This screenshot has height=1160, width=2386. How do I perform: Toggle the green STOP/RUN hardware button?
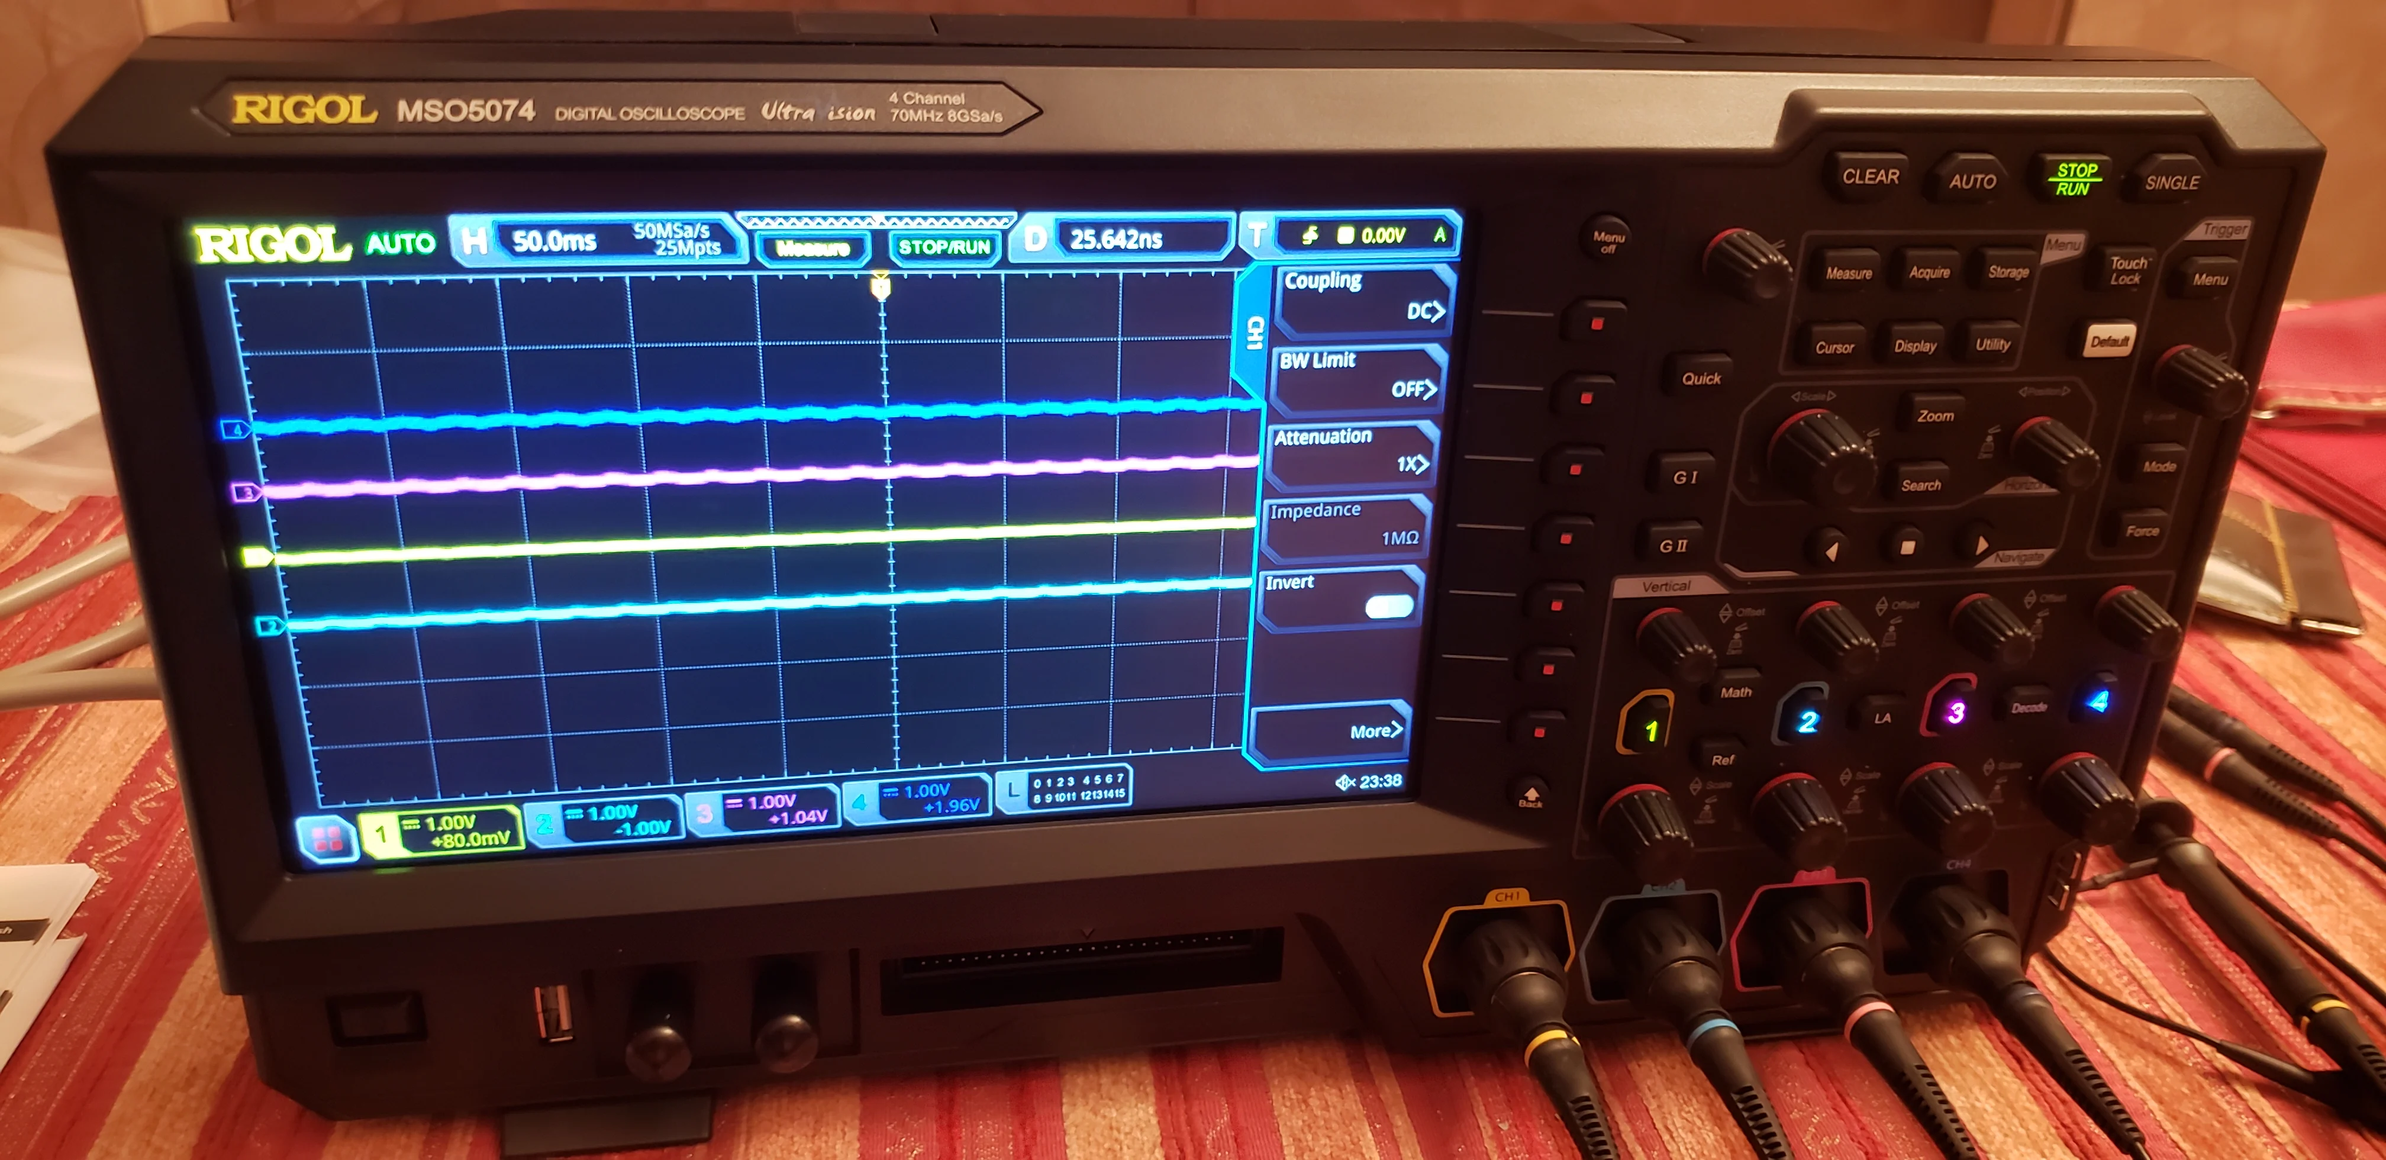pos(2075,179)
